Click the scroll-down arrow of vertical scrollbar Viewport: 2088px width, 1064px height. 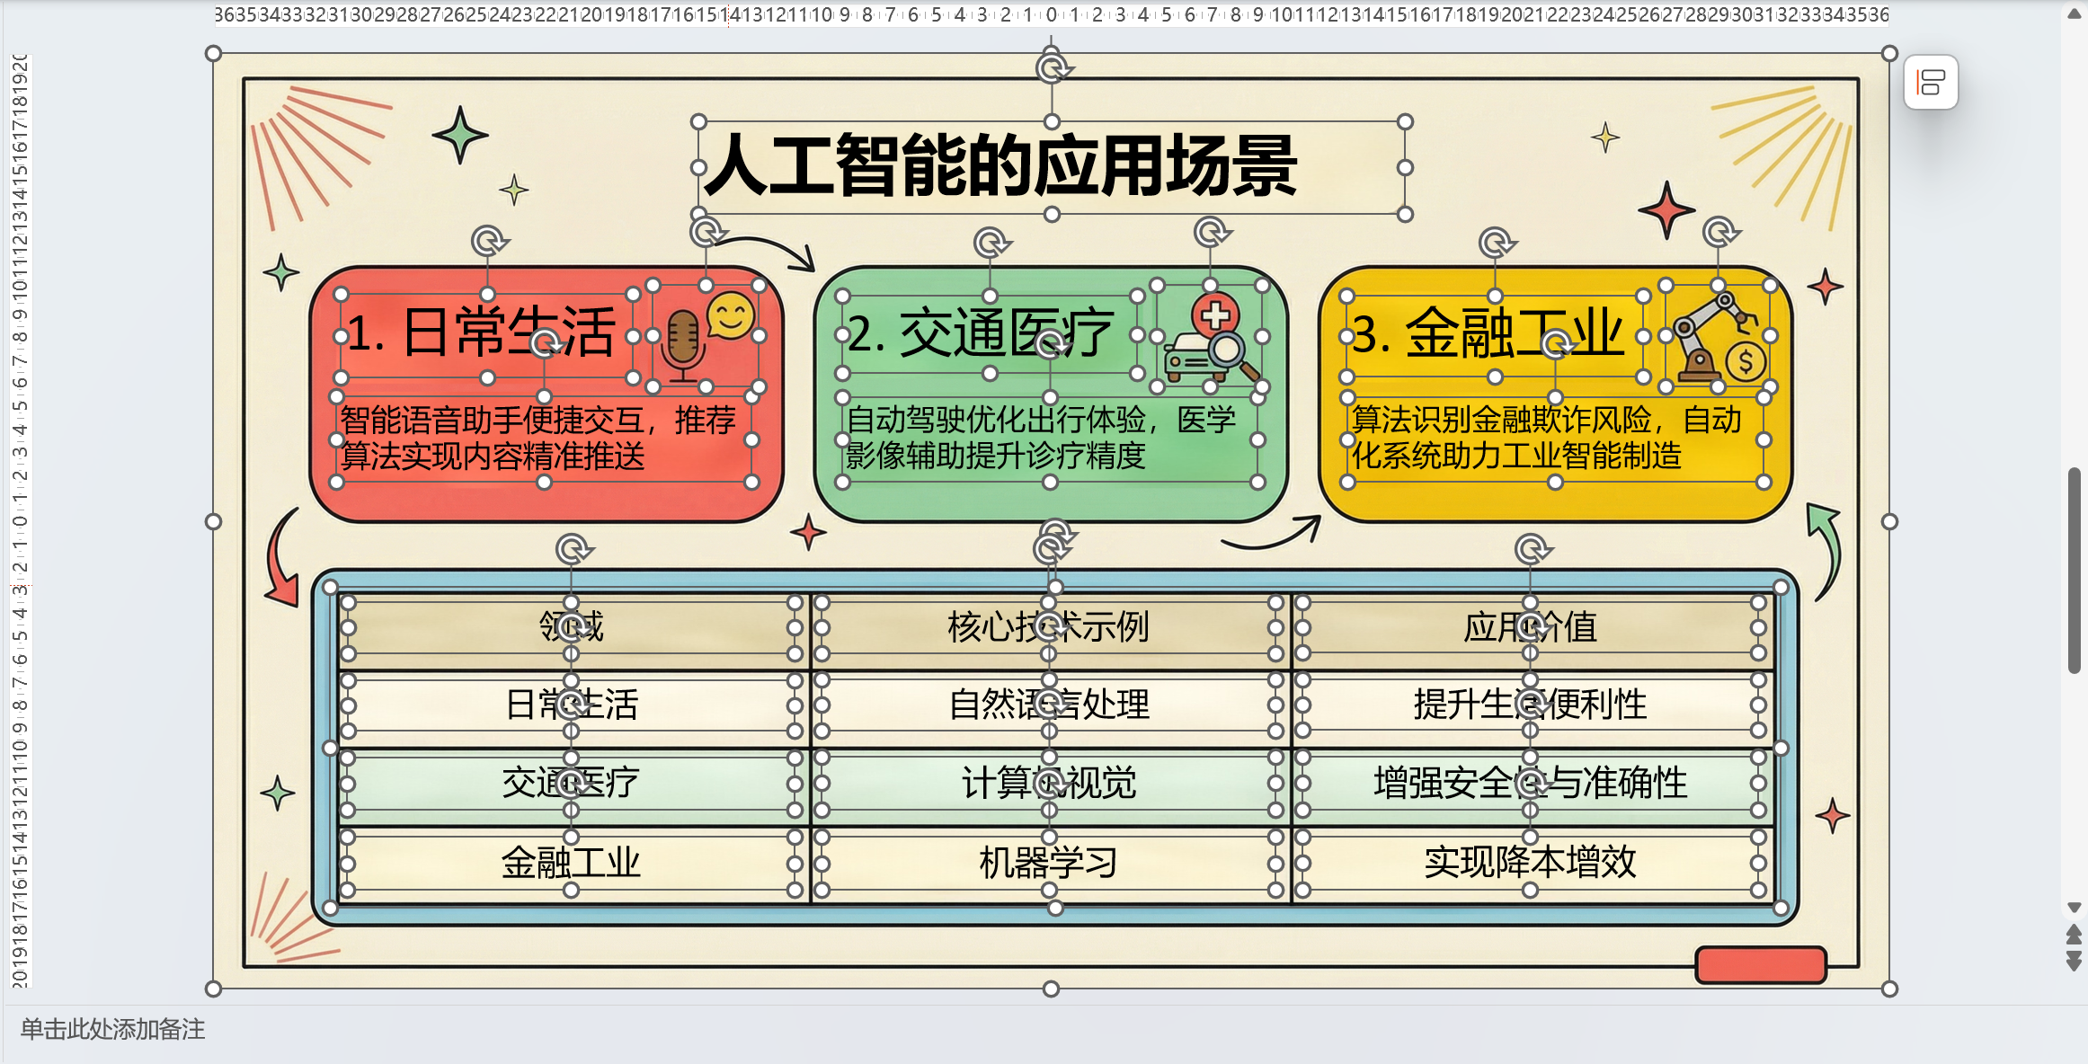[2074, 908]
